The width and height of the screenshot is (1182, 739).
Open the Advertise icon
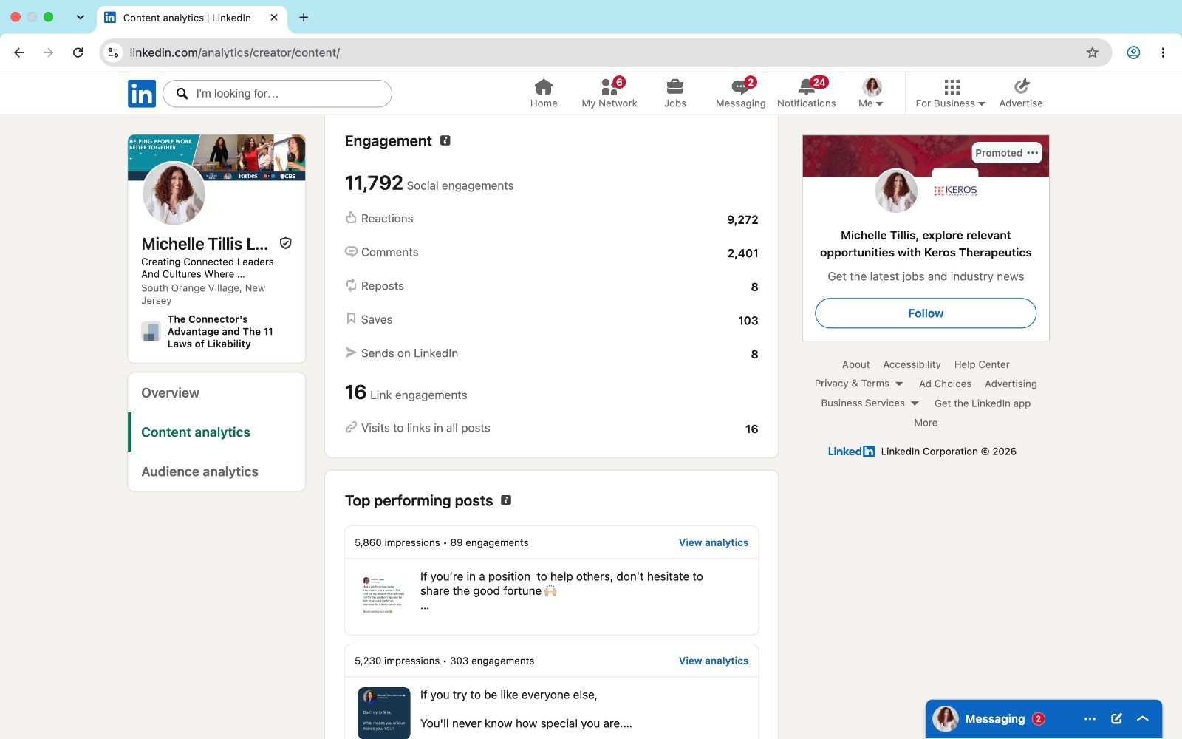[x=1021, y=87]
